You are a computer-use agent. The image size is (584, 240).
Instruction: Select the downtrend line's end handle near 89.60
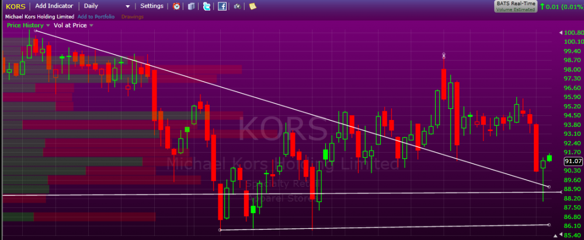(x=549, y=187)
